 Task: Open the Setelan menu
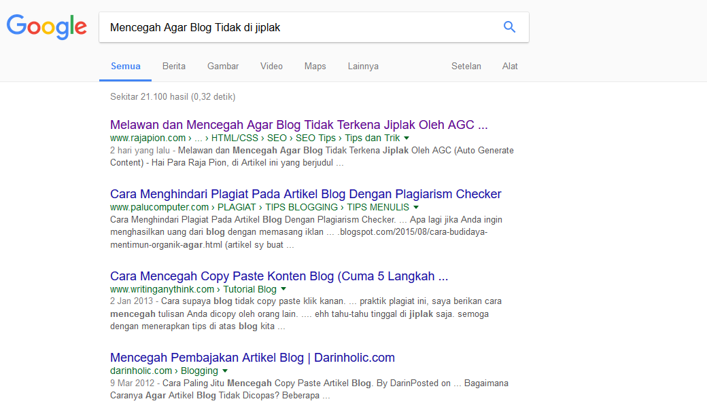[x=466, y=66]
